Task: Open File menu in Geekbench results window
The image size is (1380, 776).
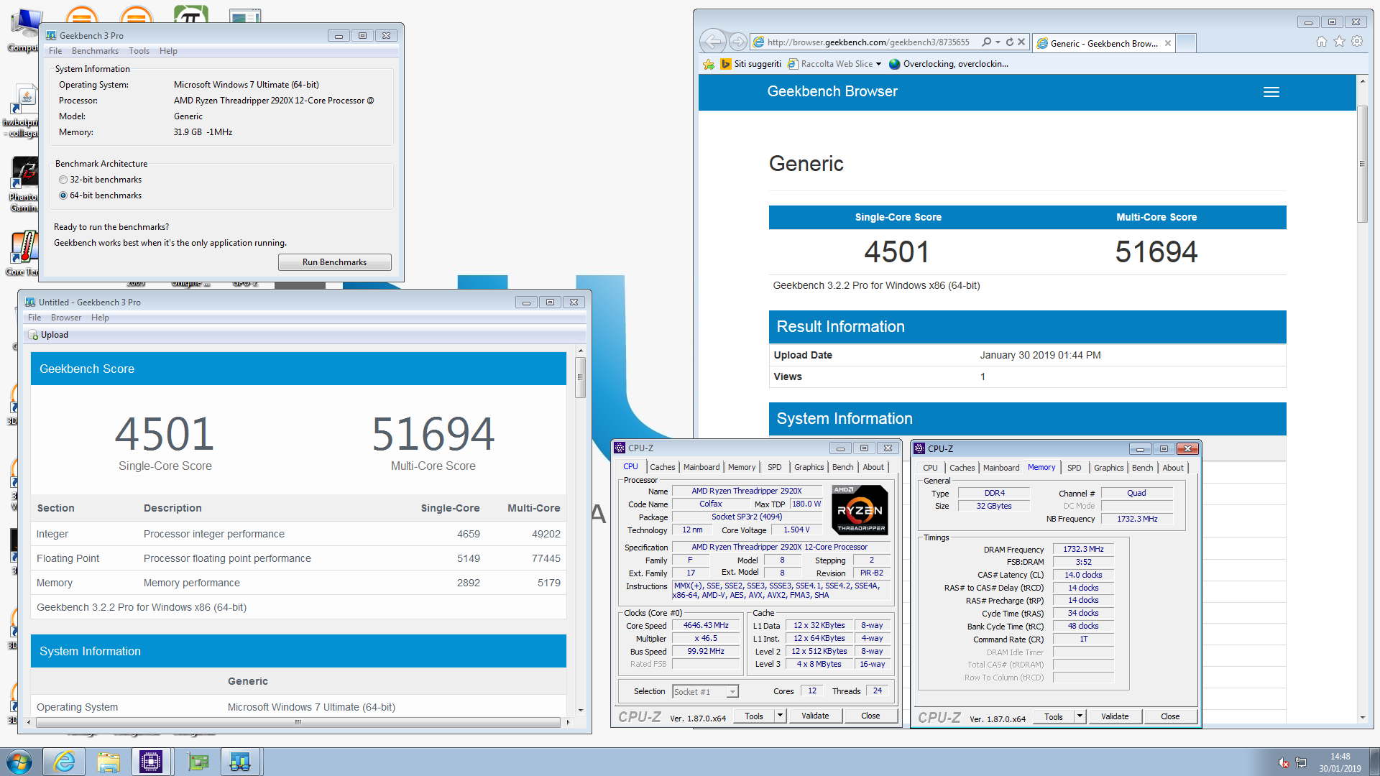Action: click(x=34, y=318)
